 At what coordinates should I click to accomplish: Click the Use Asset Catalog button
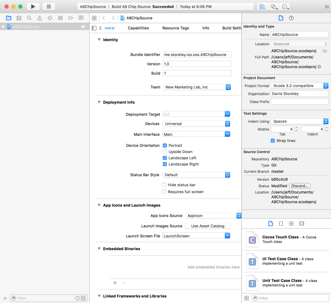coord(208,226)
